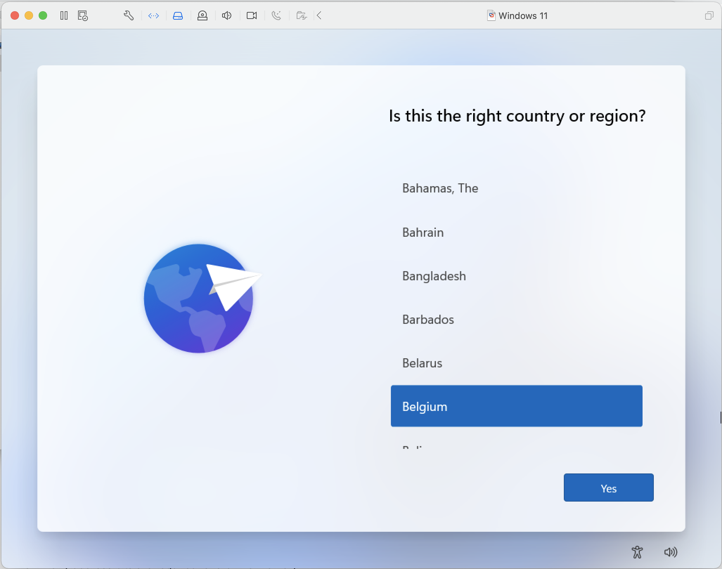Pause the virtual machine

pyautogui.click(x=64, y=15)
